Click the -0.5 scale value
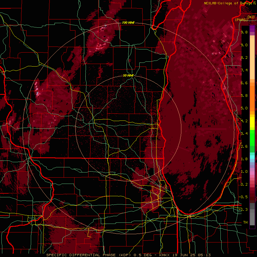 243,197
